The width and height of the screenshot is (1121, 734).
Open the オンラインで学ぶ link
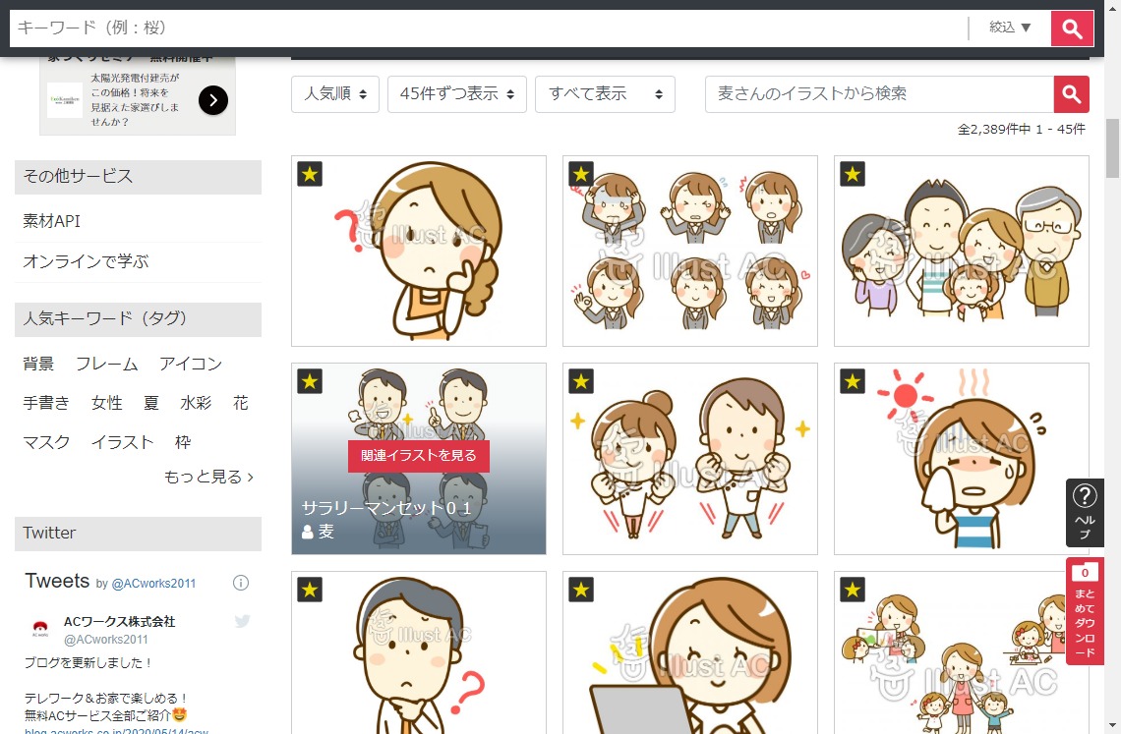click(86, 261)
